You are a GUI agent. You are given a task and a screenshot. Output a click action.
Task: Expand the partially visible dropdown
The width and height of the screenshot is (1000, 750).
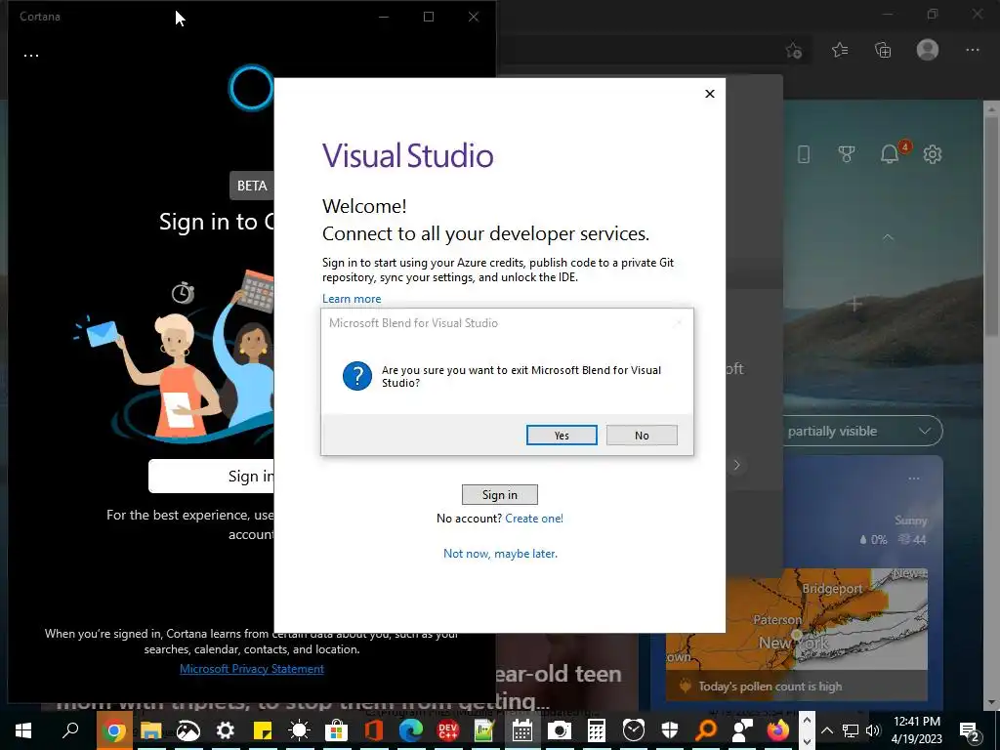(x=863, y=431)
